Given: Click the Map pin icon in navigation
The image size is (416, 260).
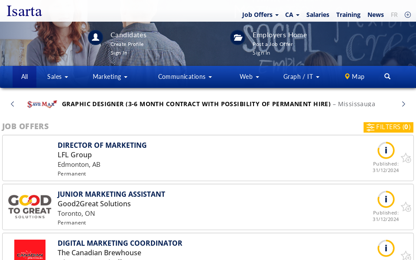Looking at the screenshot, I should click(x=347, y=76).
